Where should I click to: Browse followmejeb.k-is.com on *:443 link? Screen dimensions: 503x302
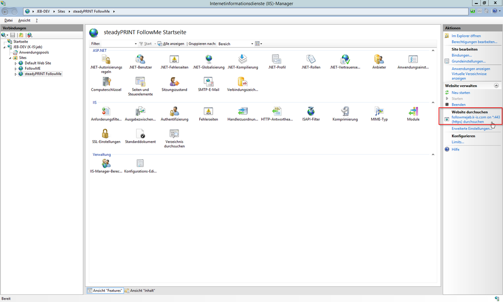click(475, 120)
